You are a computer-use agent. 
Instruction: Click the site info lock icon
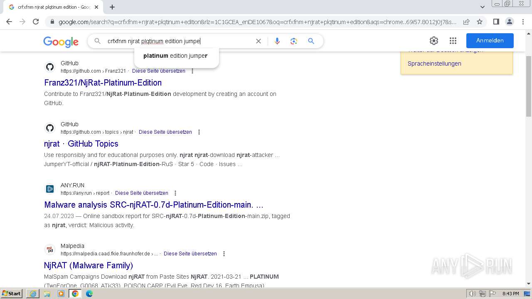coord(52,22)
